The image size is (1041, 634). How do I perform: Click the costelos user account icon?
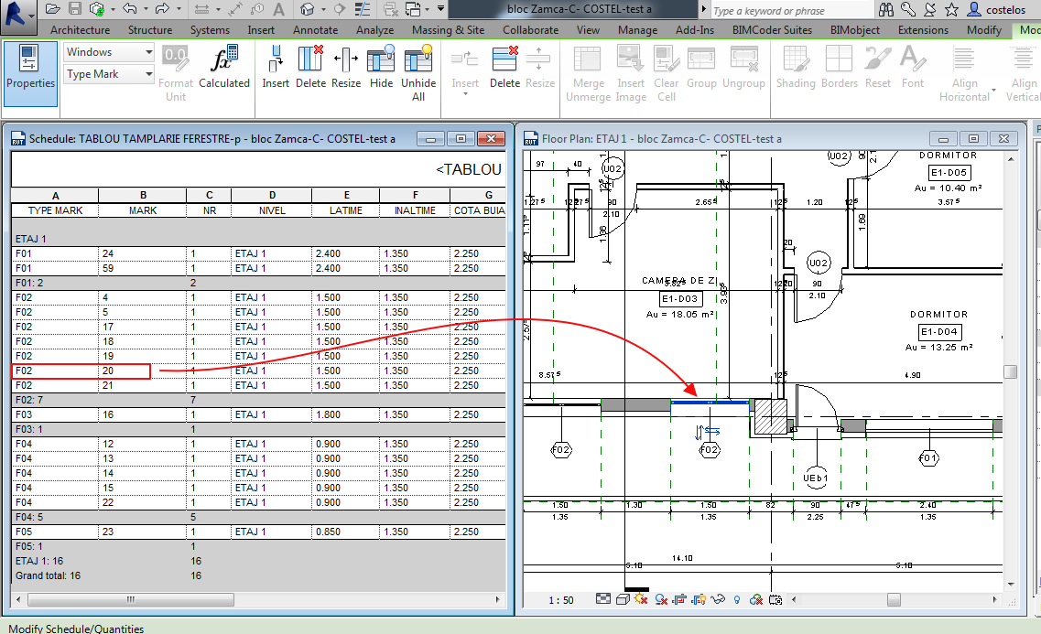[x=974, y=9]
